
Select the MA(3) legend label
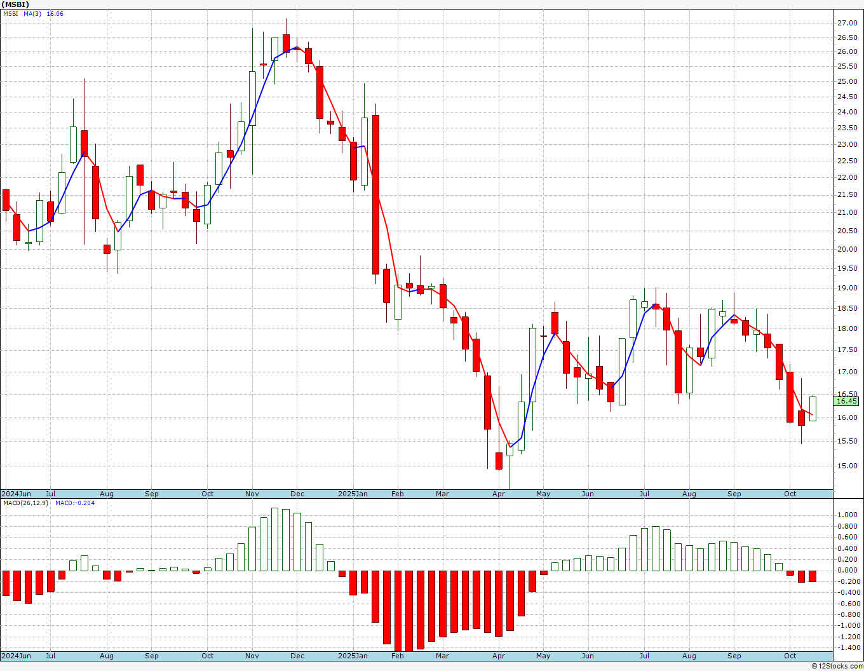point(32,14)
